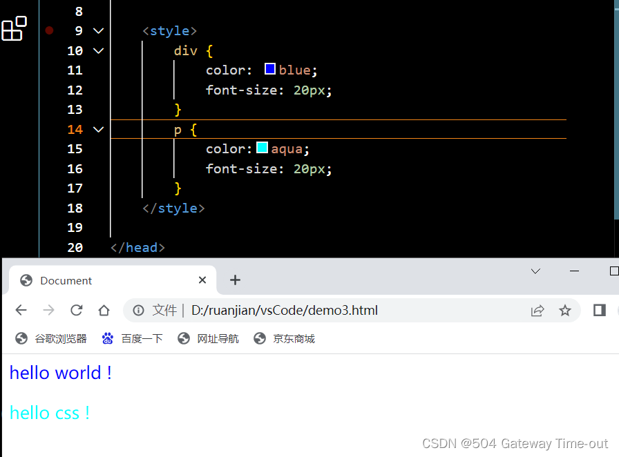Go back in the browser
619x457 pixels.
click(21, 310)
